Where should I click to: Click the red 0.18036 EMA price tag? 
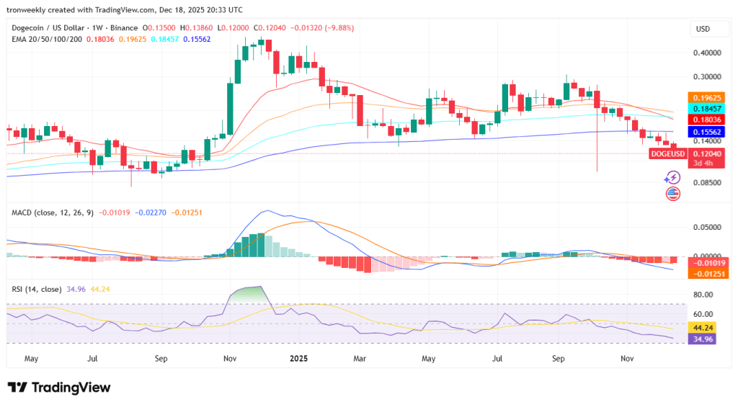[x=707, y=120]
